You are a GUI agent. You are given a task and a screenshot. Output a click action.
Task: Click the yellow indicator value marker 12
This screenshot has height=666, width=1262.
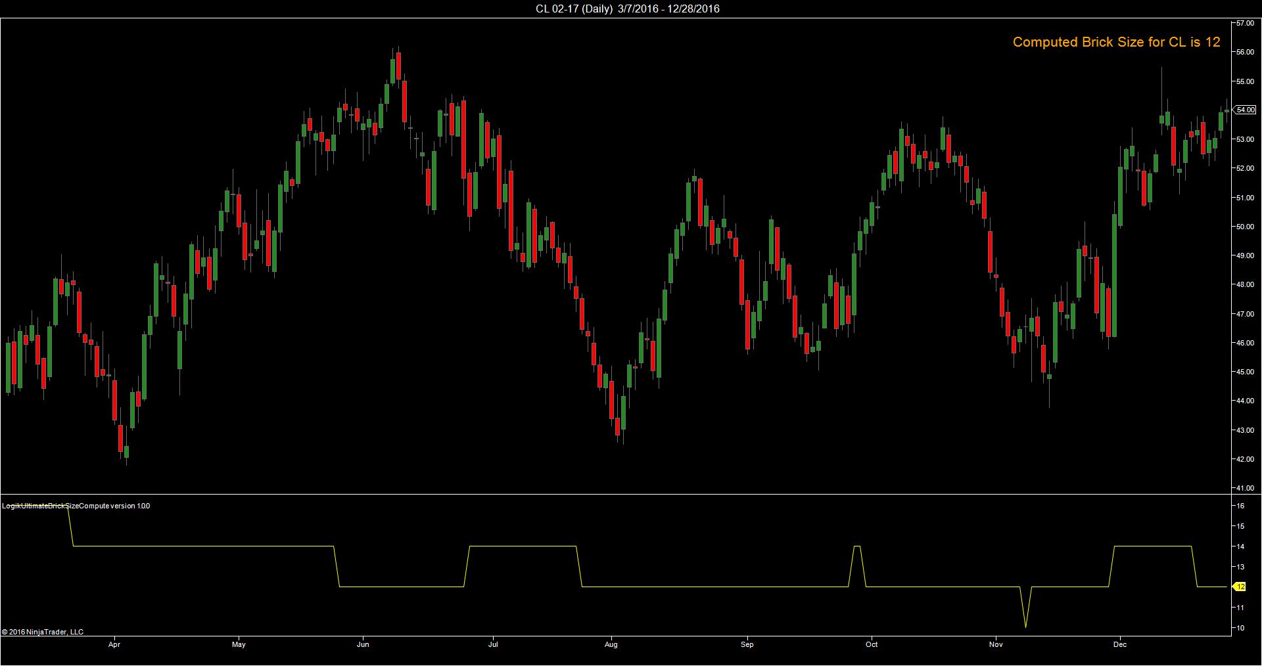point(1240,587)
